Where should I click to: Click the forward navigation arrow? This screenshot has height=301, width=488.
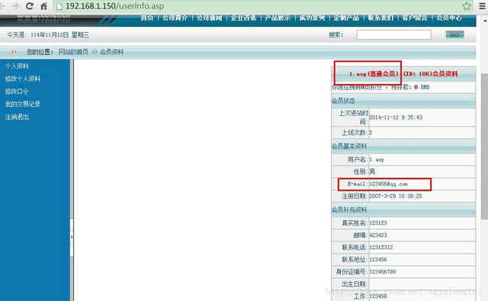(x=15, y=6)
